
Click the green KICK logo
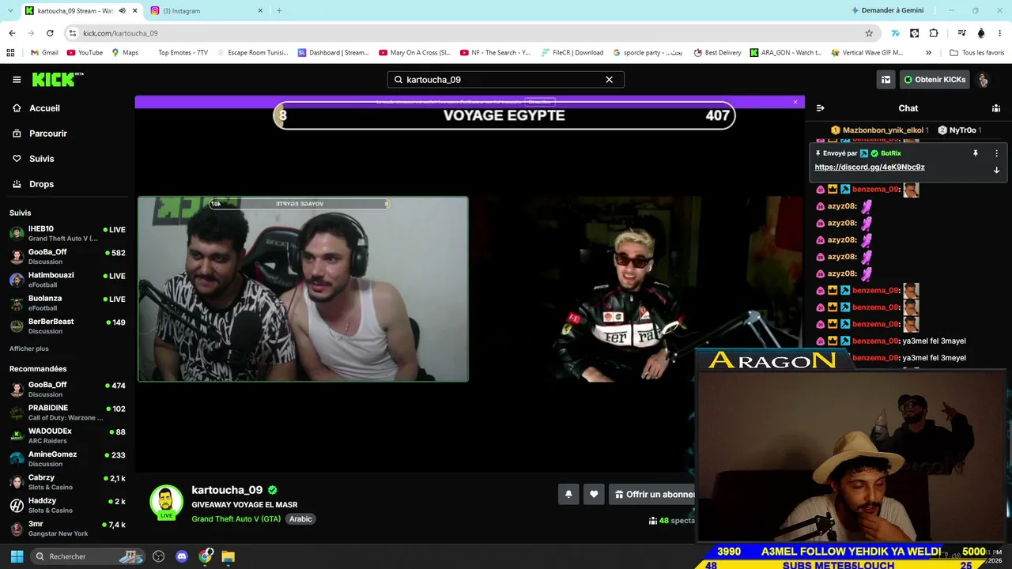pyautogui.click(x=58, y=79)
